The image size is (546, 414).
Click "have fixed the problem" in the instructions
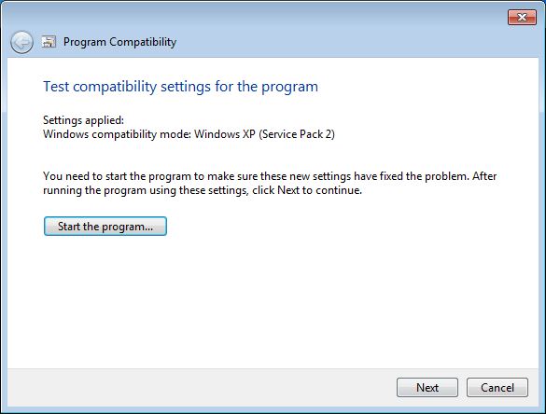(412, 176)
